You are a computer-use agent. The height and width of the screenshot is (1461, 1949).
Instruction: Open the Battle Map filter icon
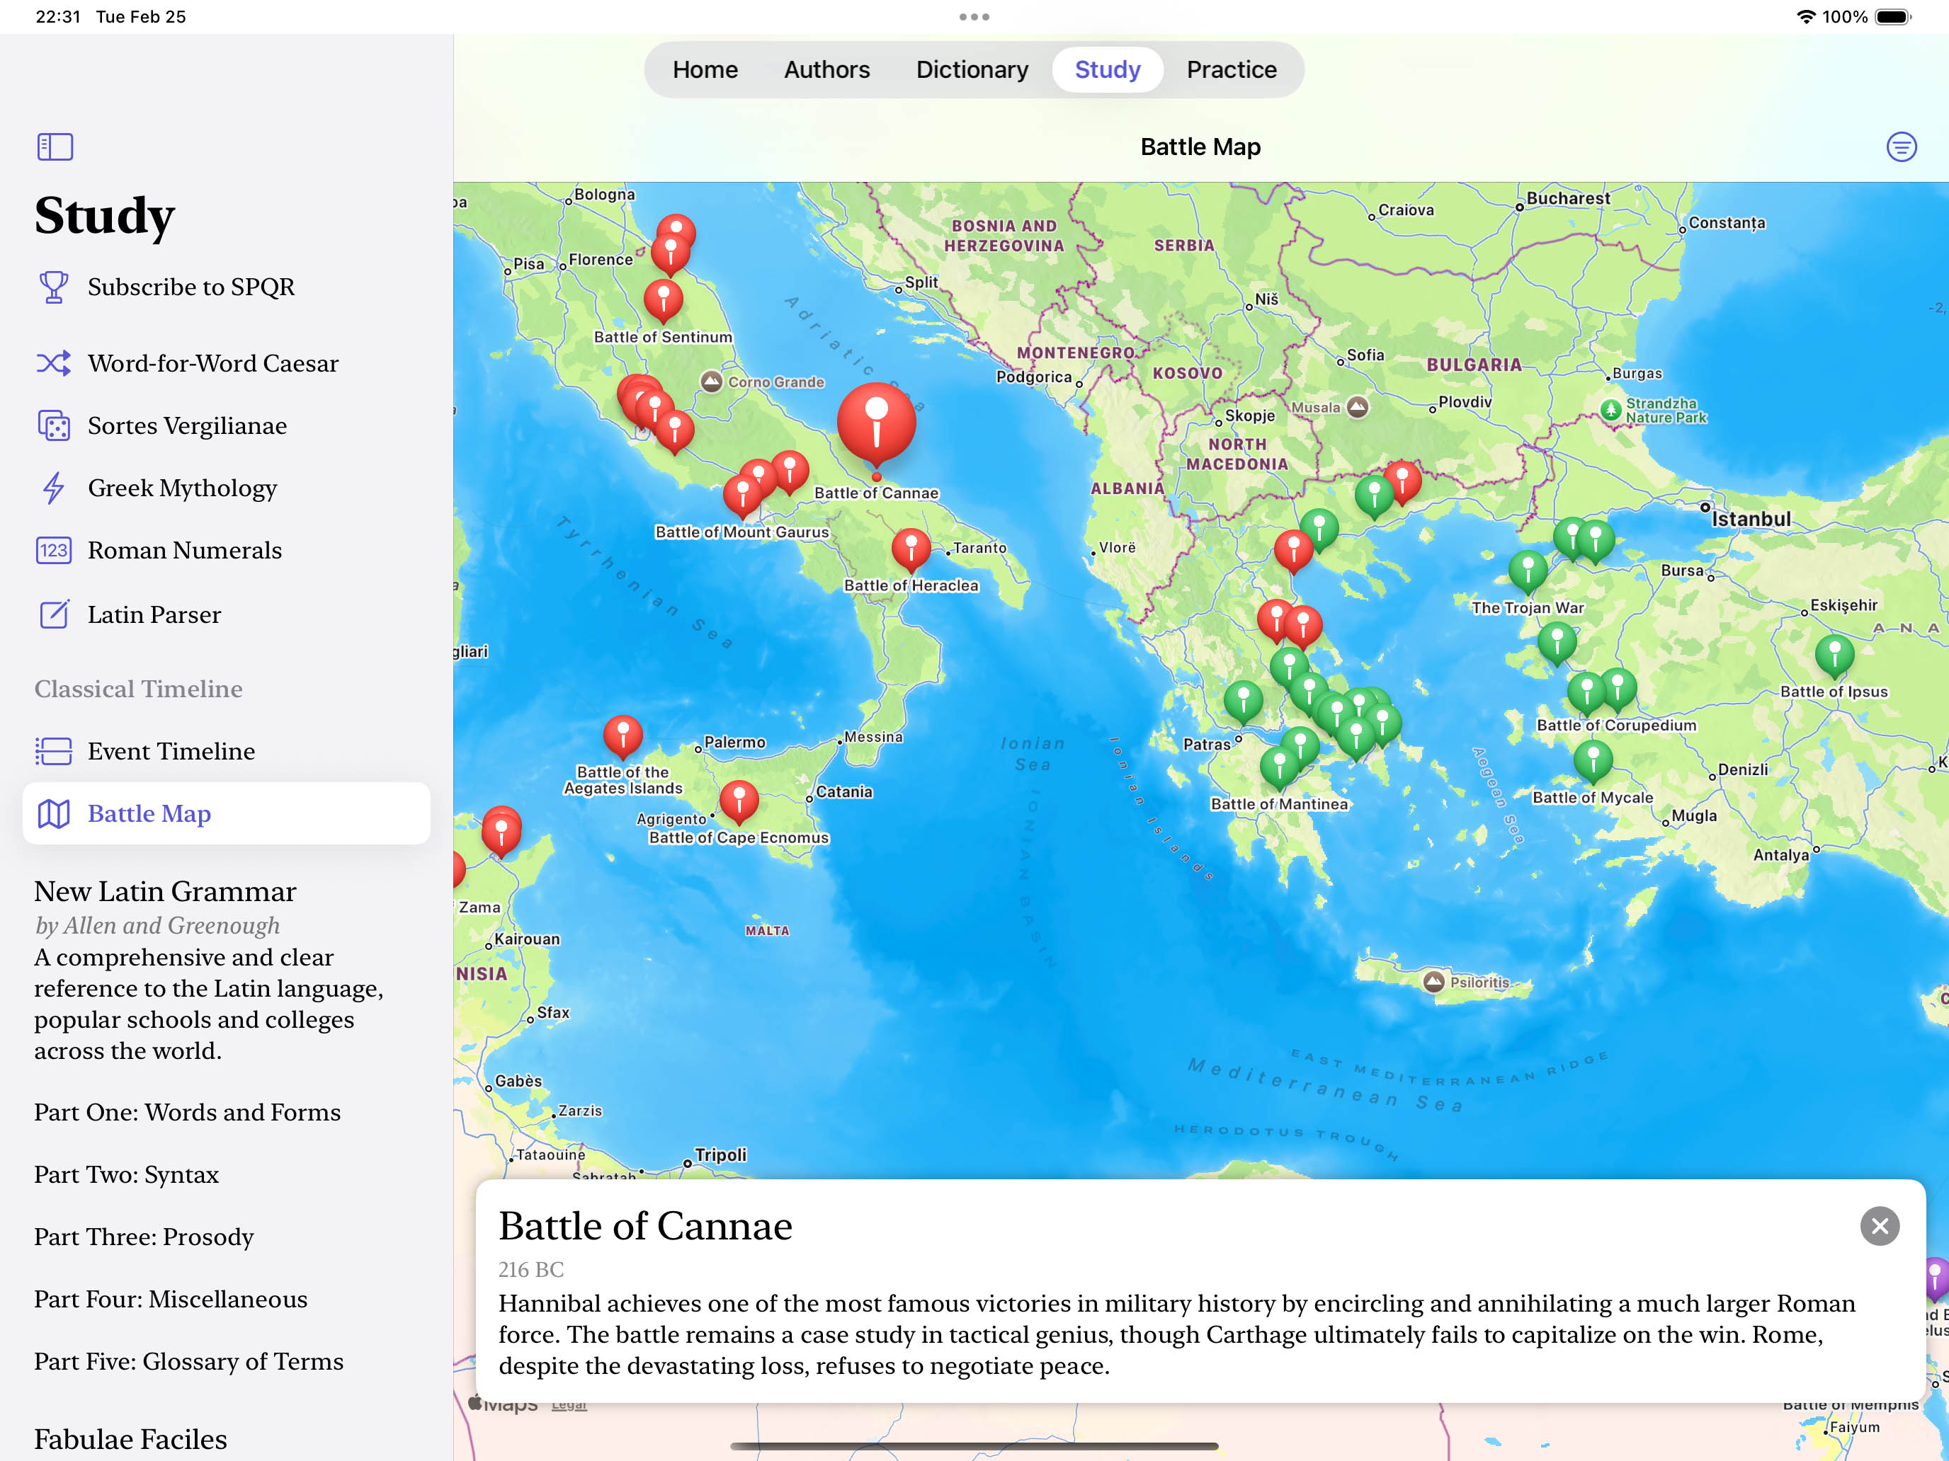[1901, 147]
